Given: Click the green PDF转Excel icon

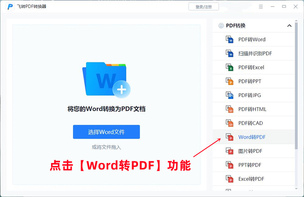Looking at the screenshot, I should click(x=230, y=68).
